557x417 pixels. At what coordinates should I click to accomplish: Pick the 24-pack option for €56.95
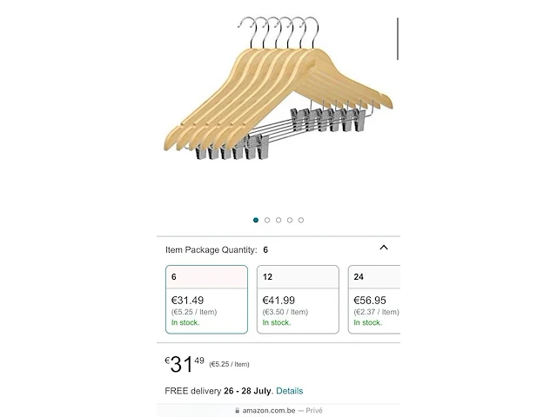(374, 299)
